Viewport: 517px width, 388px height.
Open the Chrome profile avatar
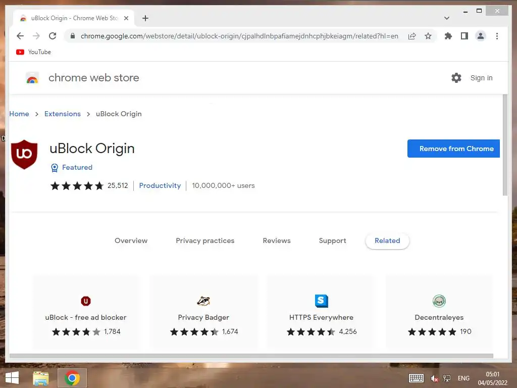481,36
